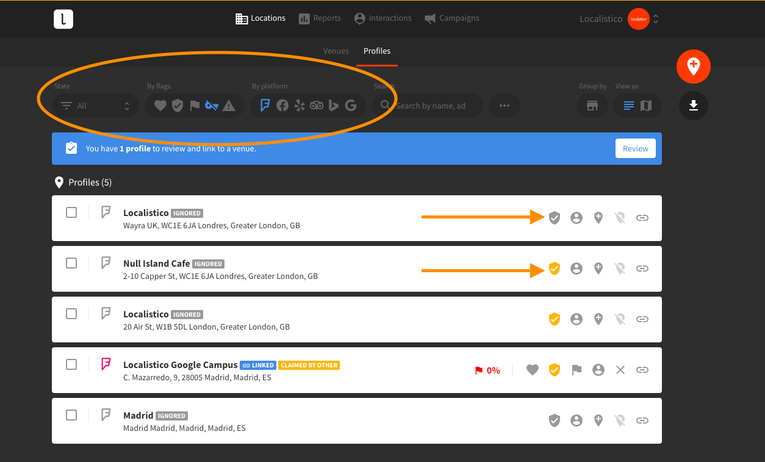Filter by flagged profiles flag icon
The height and width of the screenshot is (462, 765).
[x=195, y=106]
